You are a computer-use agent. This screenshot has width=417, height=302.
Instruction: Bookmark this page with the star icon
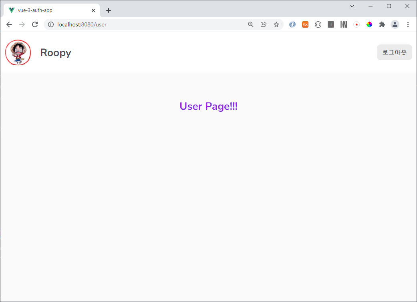point(276,24)
